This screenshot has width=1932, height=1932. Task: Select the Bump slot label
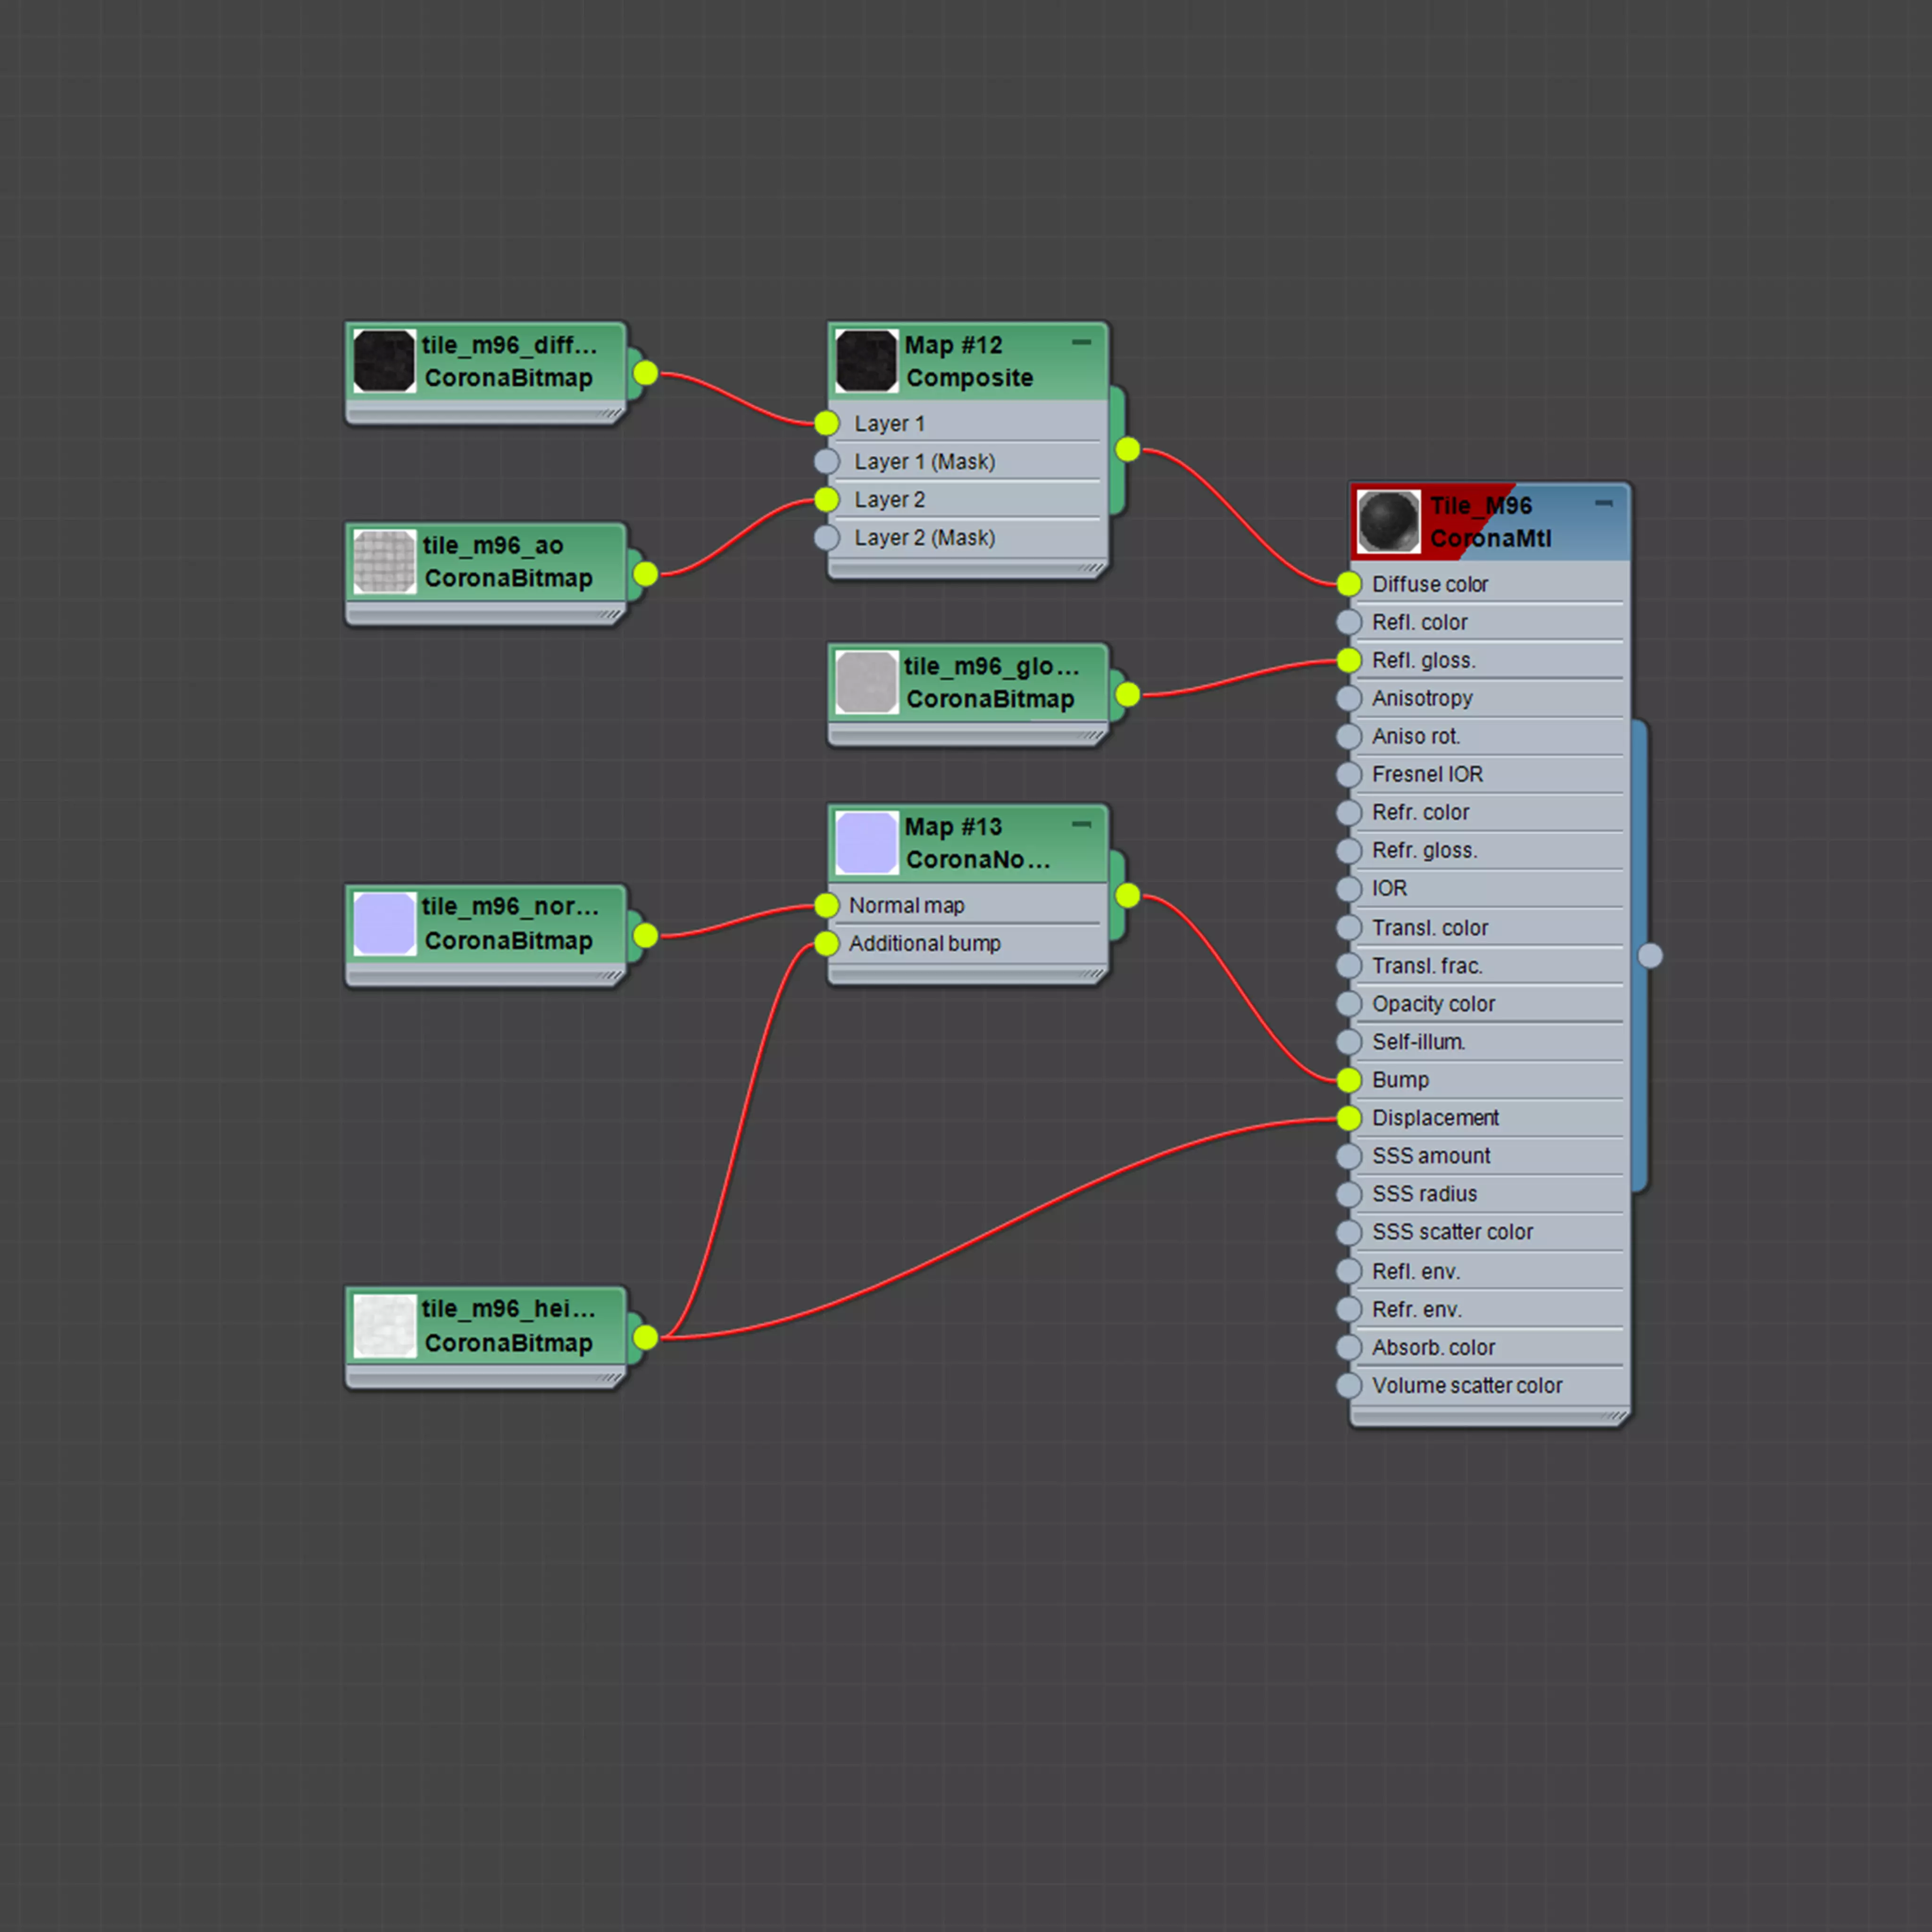tap(1400, 1080)
